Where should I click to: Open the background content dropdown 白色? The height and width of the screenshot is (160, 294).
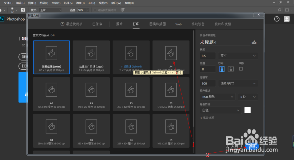pyautogui.click(x=220, y=110)
